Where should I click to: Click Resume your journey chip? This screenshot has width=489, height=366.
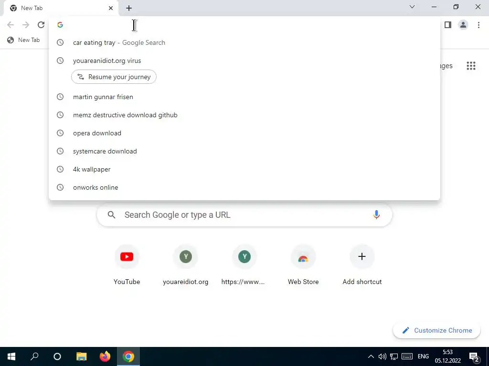(114, 77)
